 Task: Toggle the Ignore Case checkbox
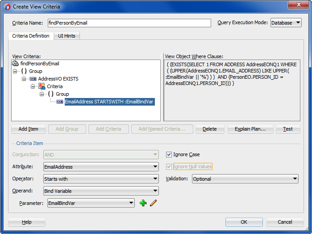pos(169,154)
